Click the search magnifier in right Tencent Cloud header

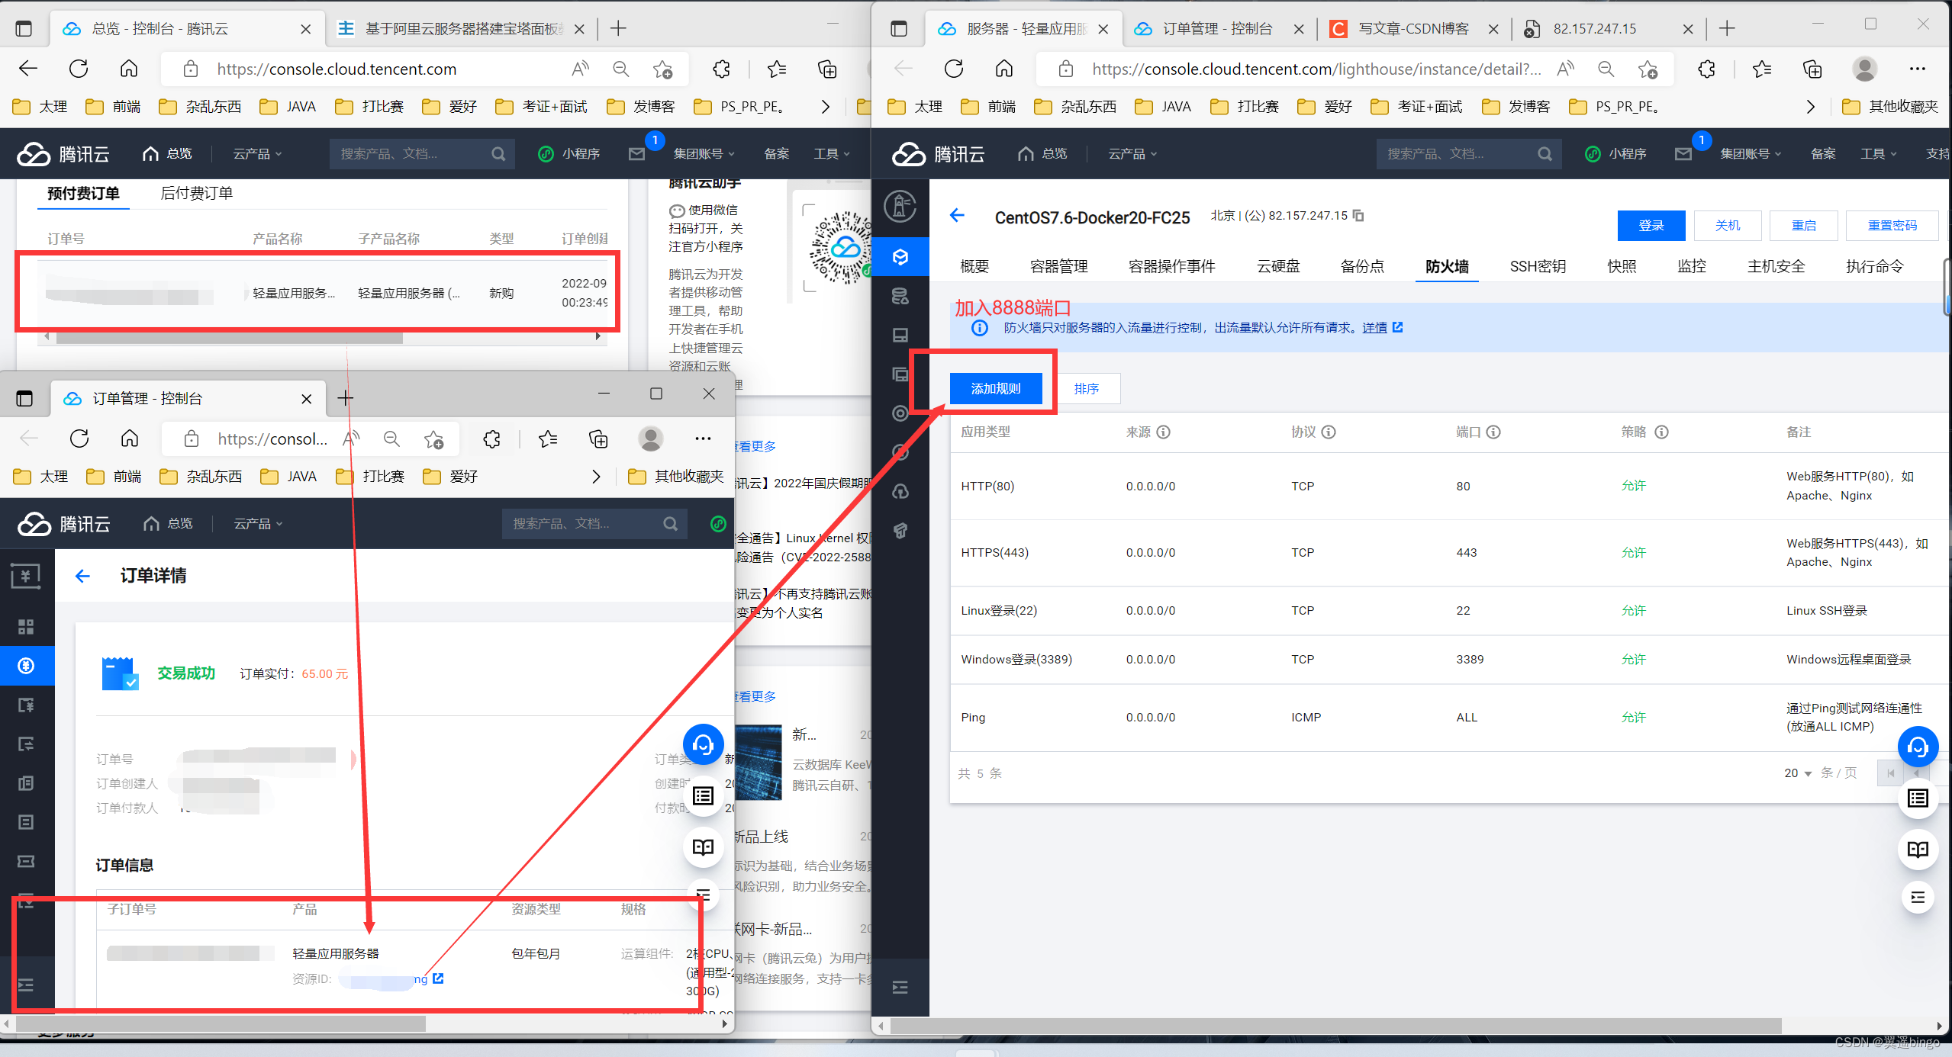tap(1545, 154)
